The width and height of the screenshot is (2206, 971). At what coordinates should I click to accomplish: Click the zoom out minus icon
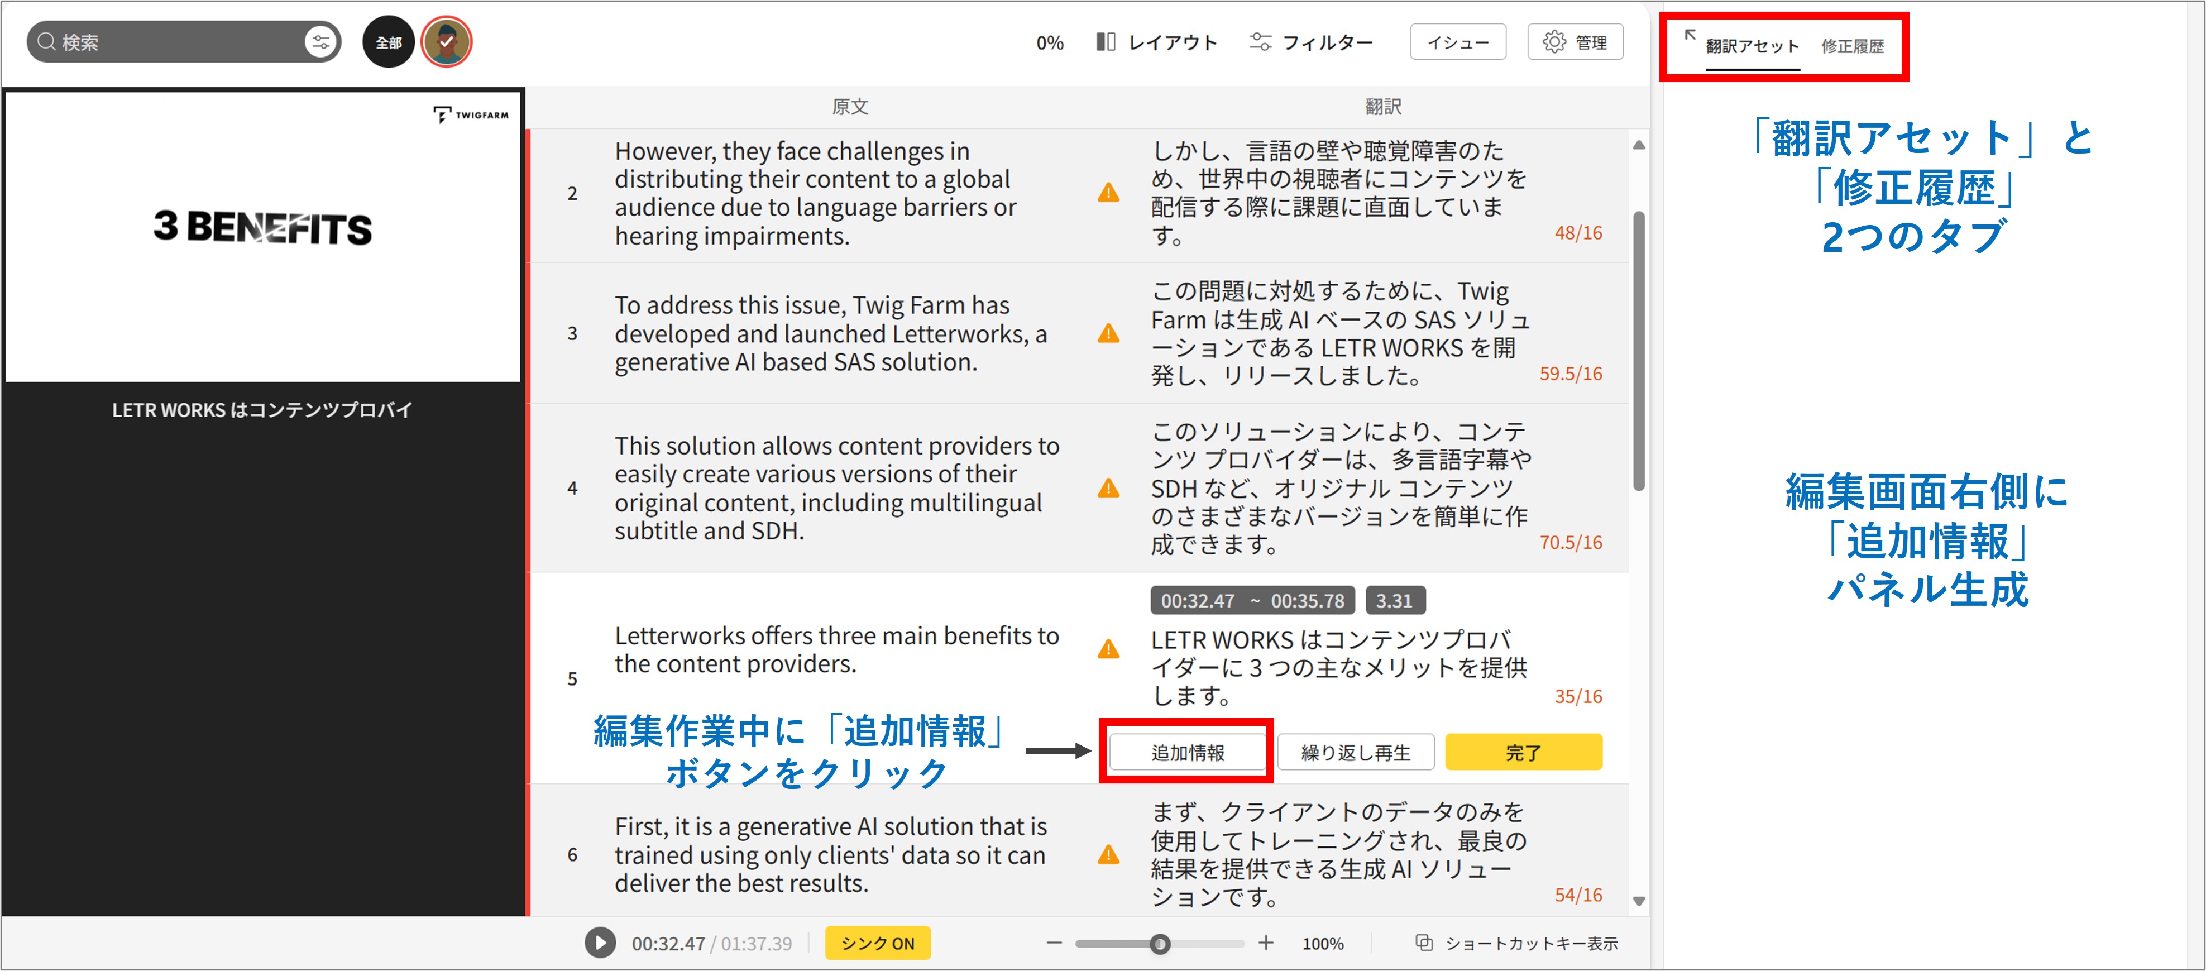tap(1054, 943)
